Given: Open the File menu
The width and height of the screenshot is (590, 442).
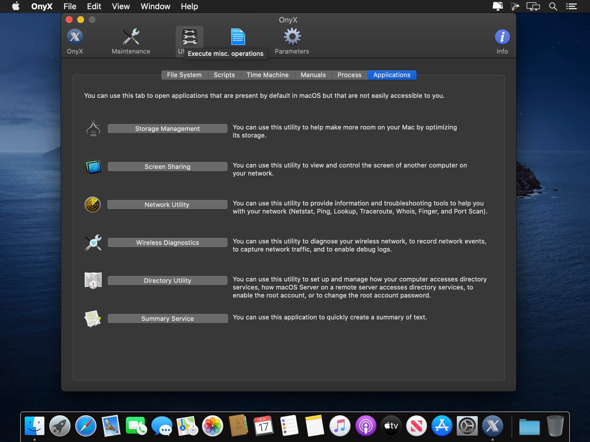Looking at the screenshot, I should coord(70,6).
